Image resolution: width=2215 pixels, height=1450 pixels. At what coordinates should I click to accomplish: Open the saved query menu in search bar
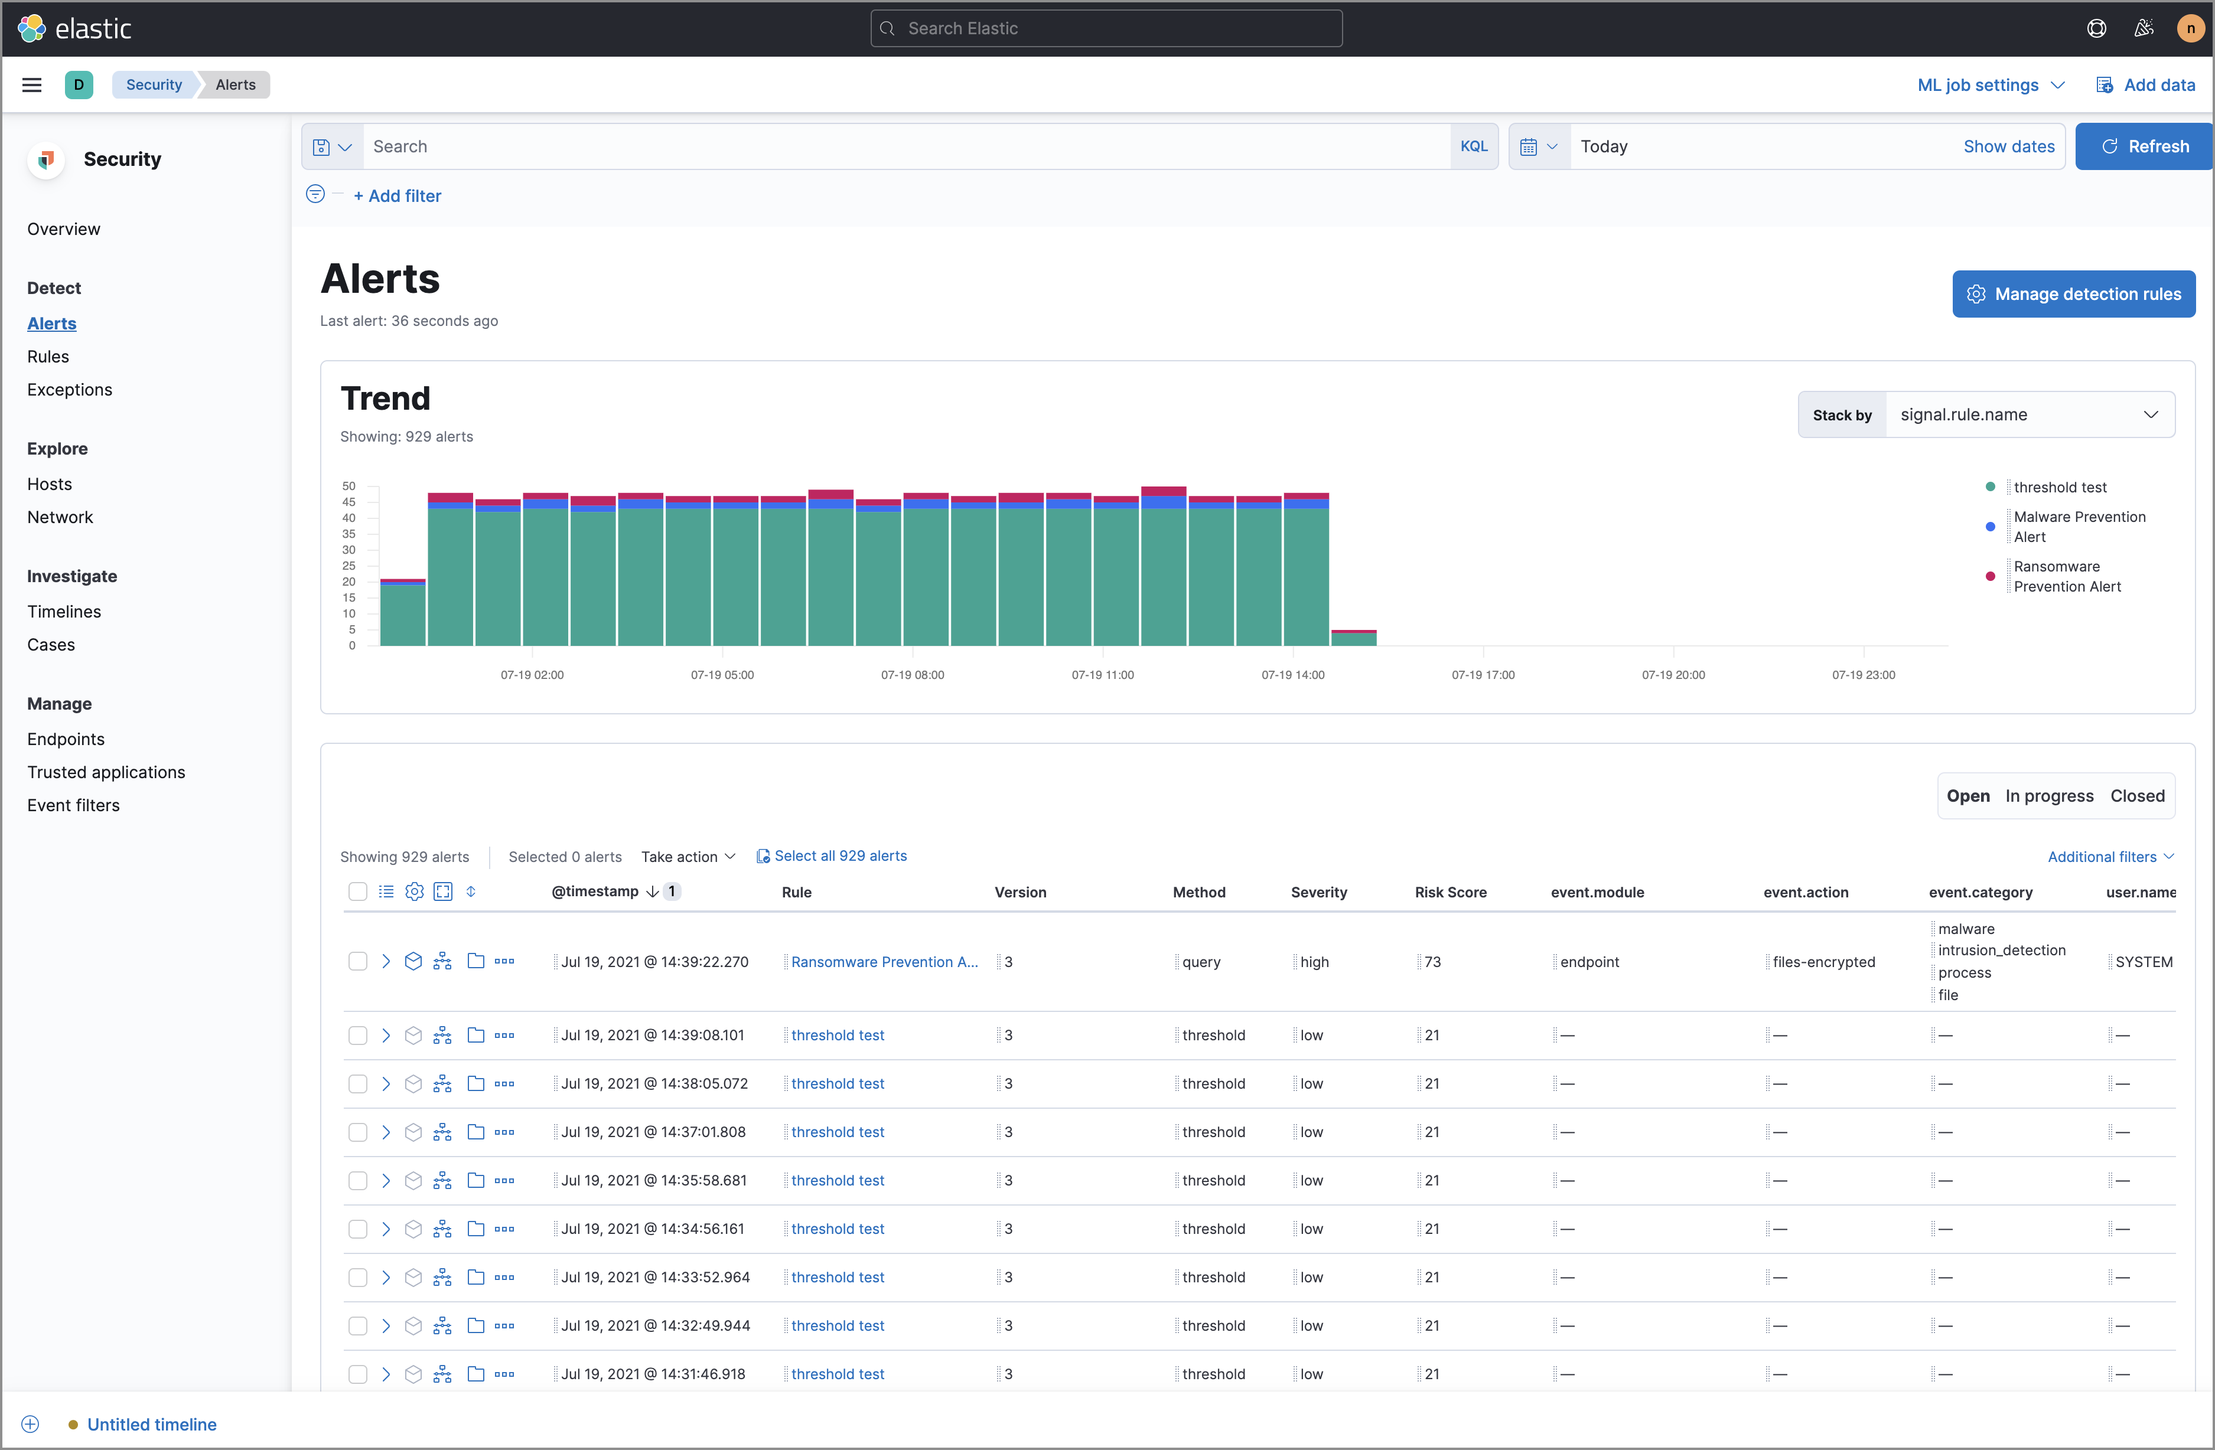click(330, 146)
